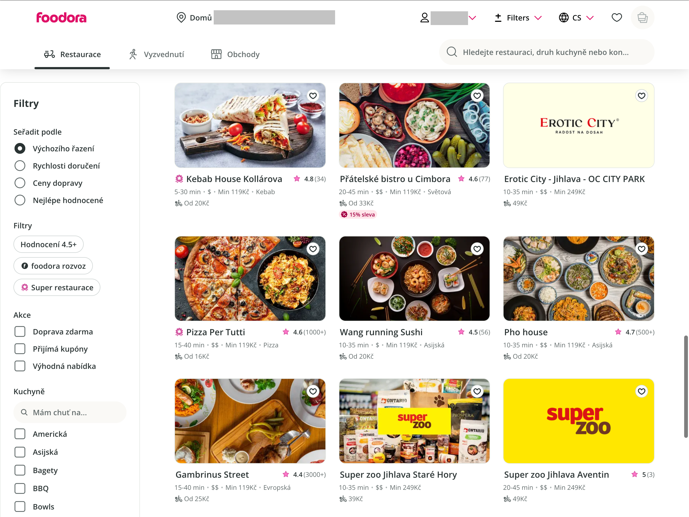The height and width of the screenshot is (517, 689).
Task: Open saved favorites via top-right heart icon
Action: click(616, 18)
